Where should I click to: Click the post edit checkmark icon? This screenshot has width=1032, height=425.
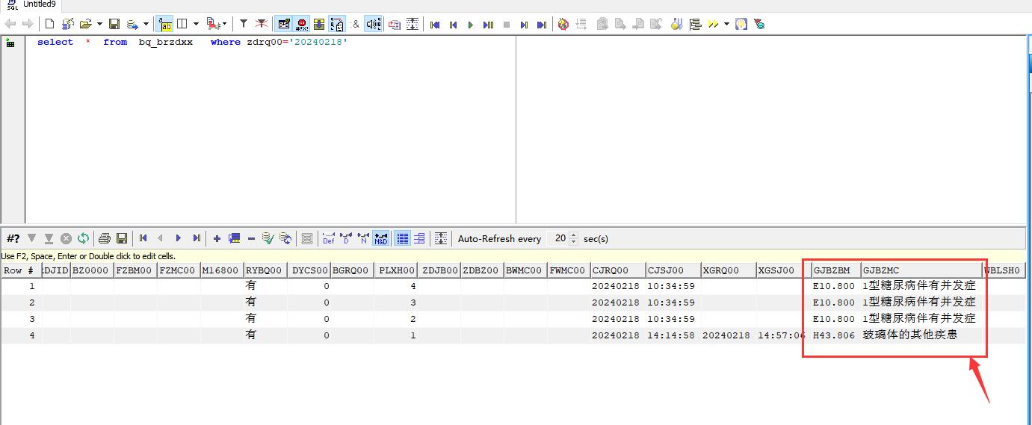tap(268, 238)
